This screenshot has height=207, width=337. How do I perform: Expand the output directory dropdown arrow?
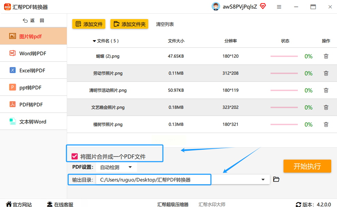[x=263, y=179]
